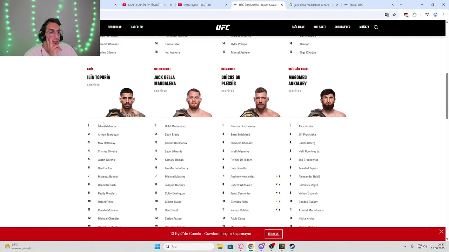Open Dricus Du Plessis champion heading

click(x=231, y=80)
